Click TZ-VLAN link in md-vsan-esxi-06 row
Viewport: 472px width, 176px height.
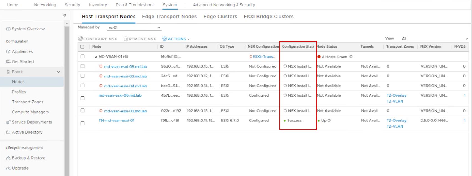395,101
